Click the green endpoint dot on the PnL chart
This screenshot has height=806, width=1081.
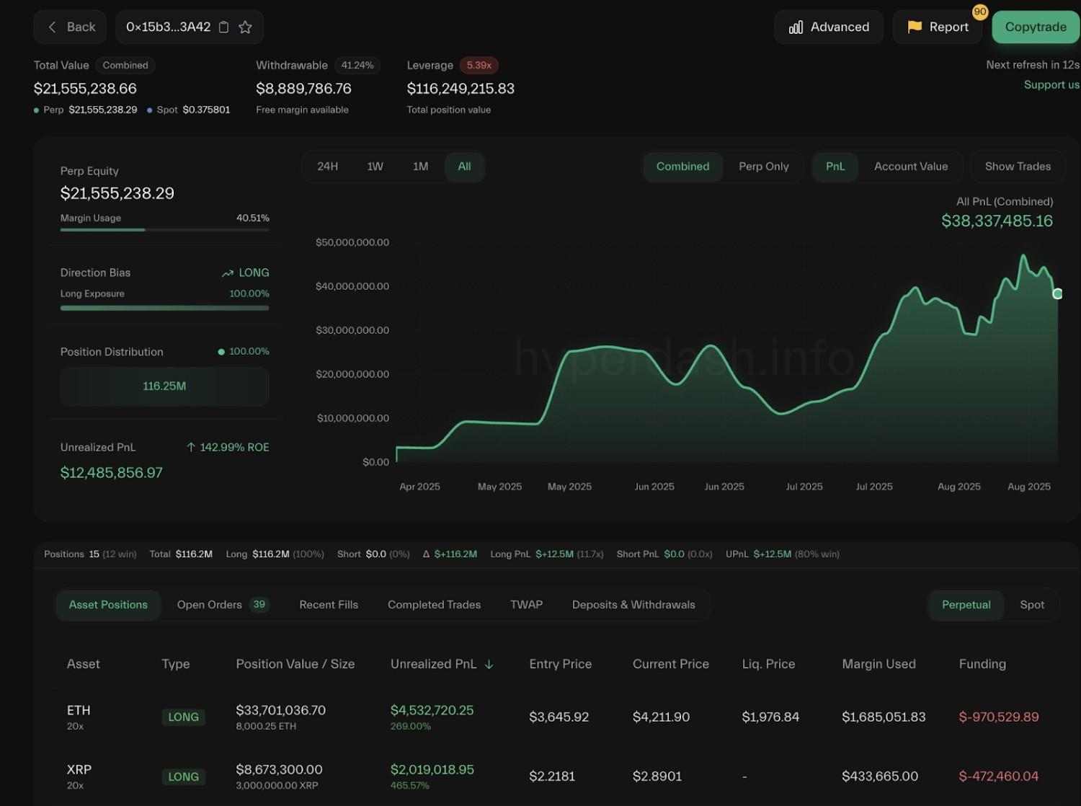tap(1057, 293)
